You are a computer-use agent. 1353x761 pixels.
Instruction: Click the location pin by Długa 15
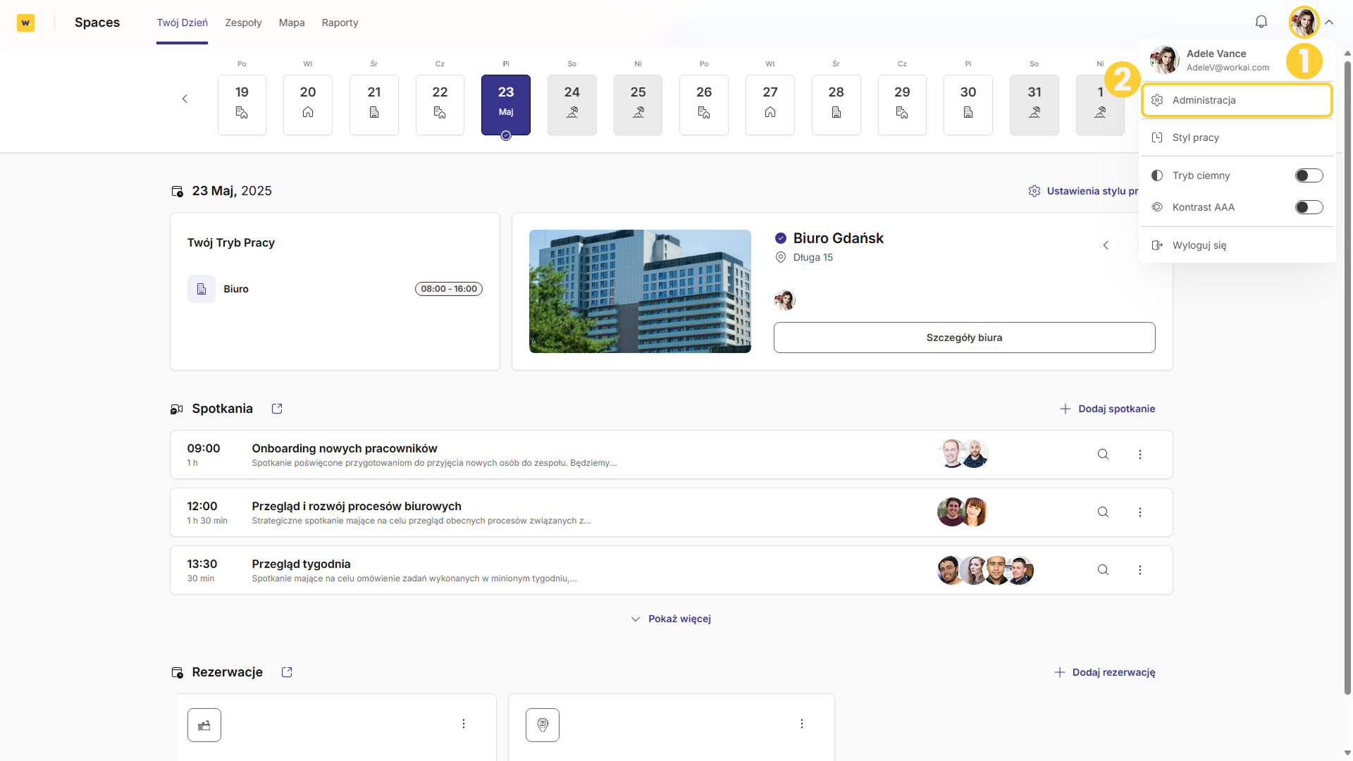coord(781,257)
